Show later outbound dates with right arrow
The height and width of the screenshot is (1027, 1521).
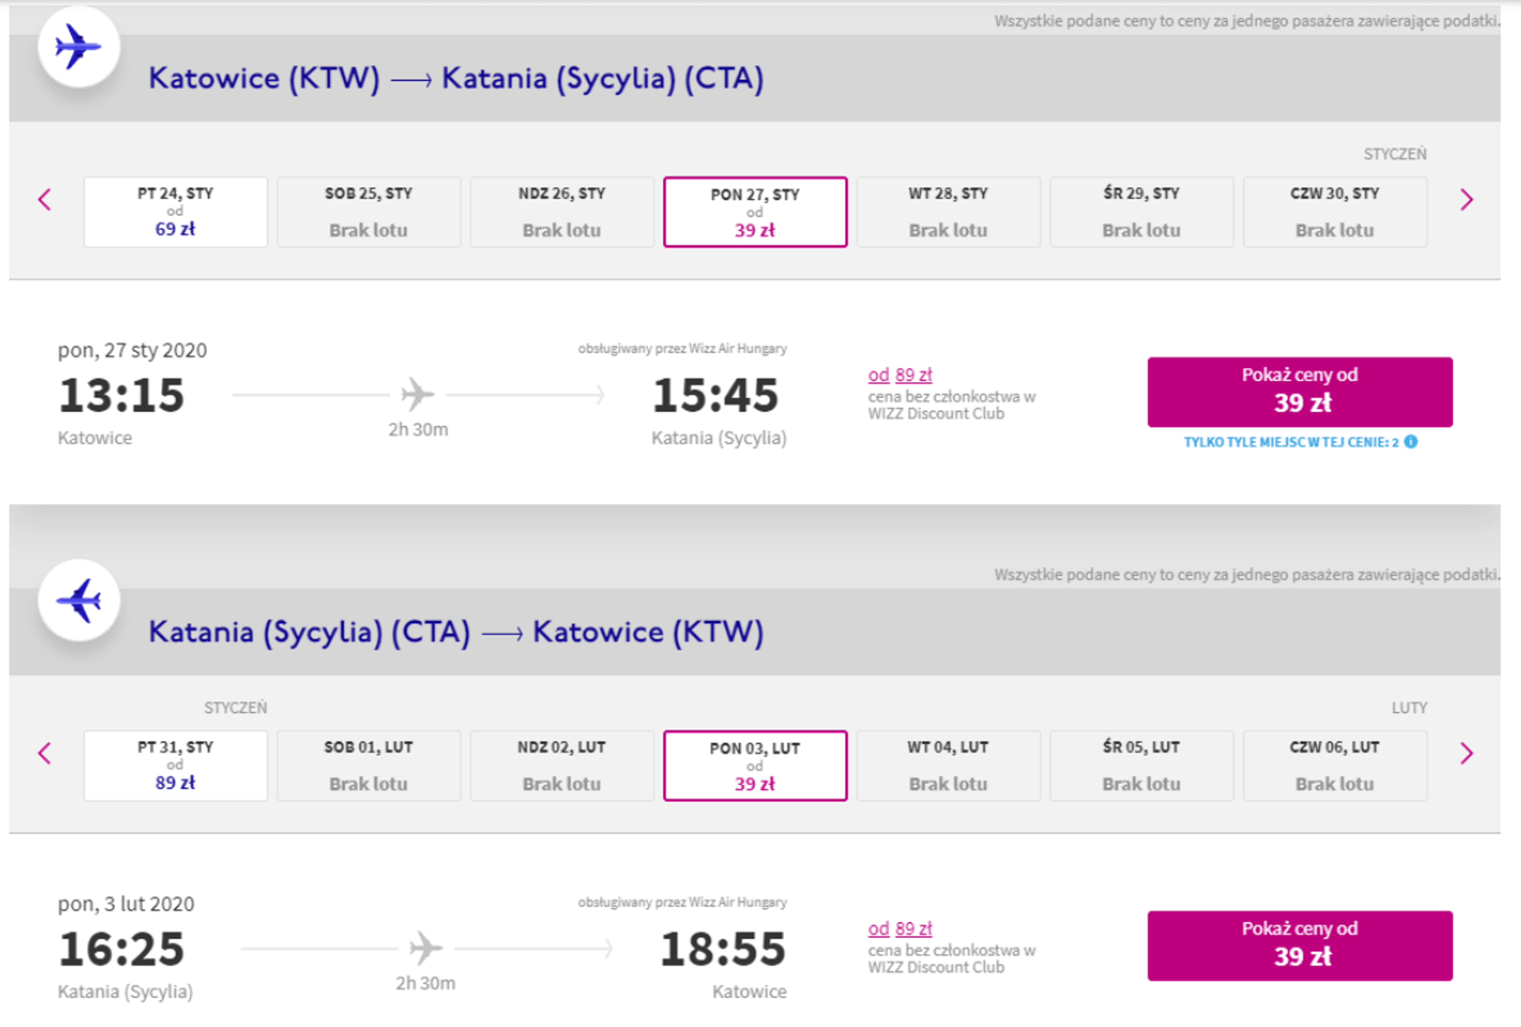pos(1466,200)
